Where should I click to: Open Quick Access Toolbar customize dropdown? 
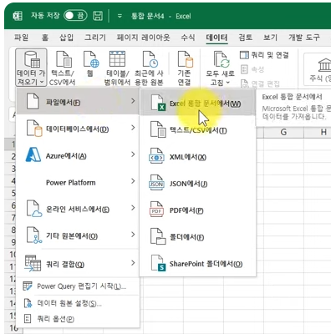point(120,16)
